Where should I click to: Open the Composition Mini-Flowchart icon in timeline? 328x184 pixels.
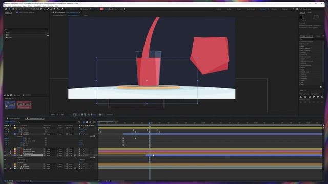(x=79, y=122)
